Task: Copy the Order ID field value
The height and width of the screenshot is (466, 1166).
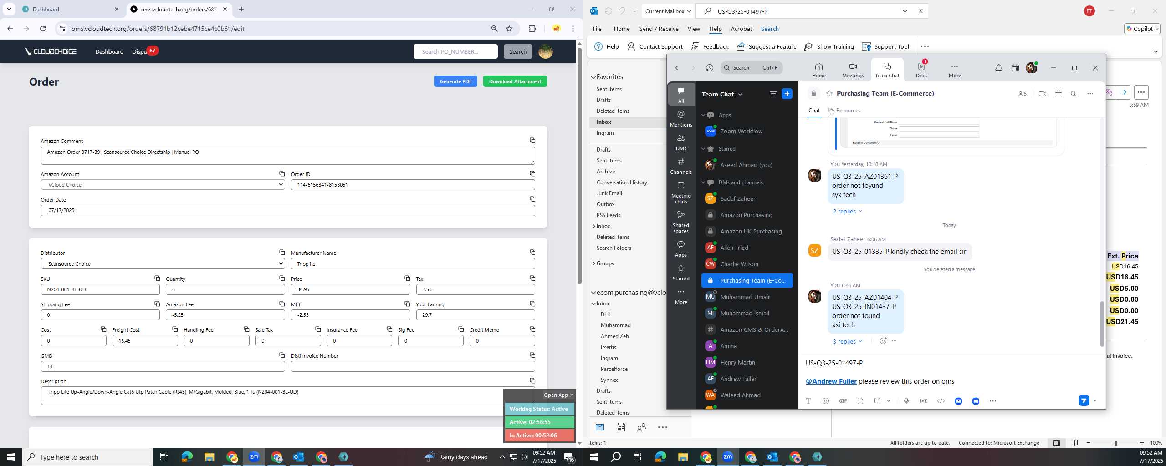Action: coord(532,174)
